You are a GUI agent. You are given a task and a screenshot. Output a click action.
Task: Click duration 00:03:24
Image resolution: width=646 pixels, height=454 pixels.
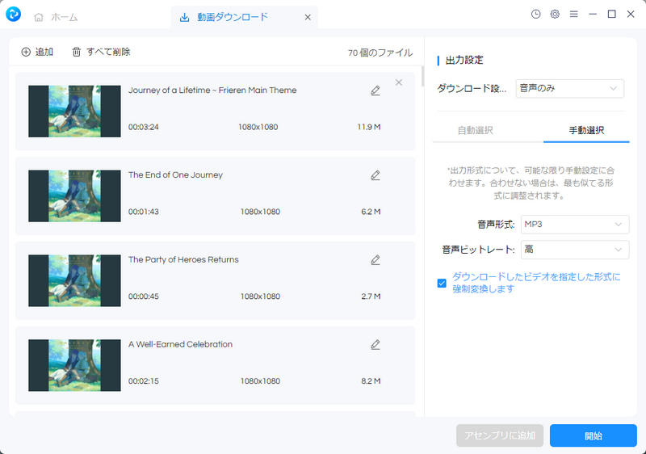tap(144, 128)
